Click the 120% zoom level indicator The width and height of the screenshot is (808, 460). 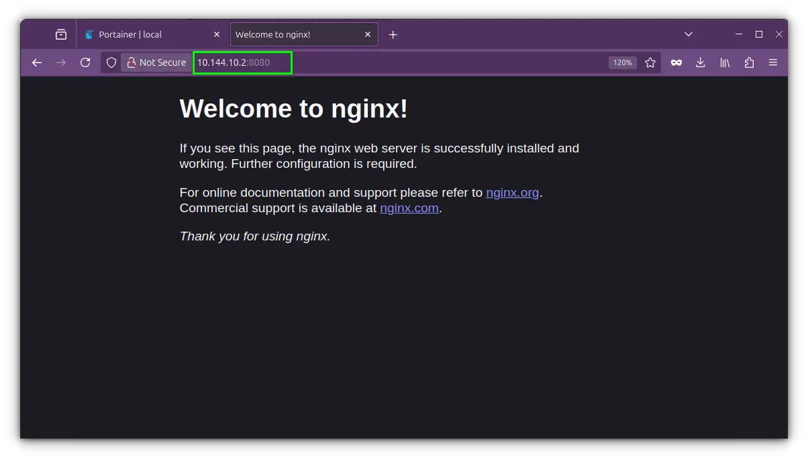pos(622,62)
